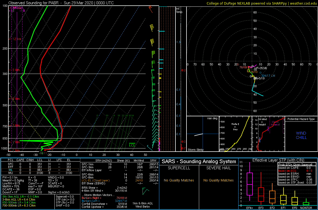This screenshot has width=318, height=210.
Task: Select the SFC parcel row
Action: [40, 163]
